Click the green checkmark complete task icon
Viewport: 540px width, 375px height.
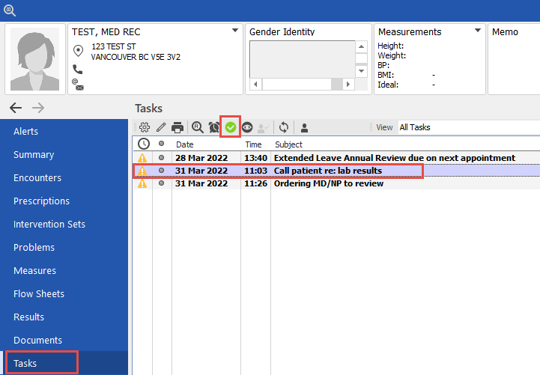click(231, 127)
